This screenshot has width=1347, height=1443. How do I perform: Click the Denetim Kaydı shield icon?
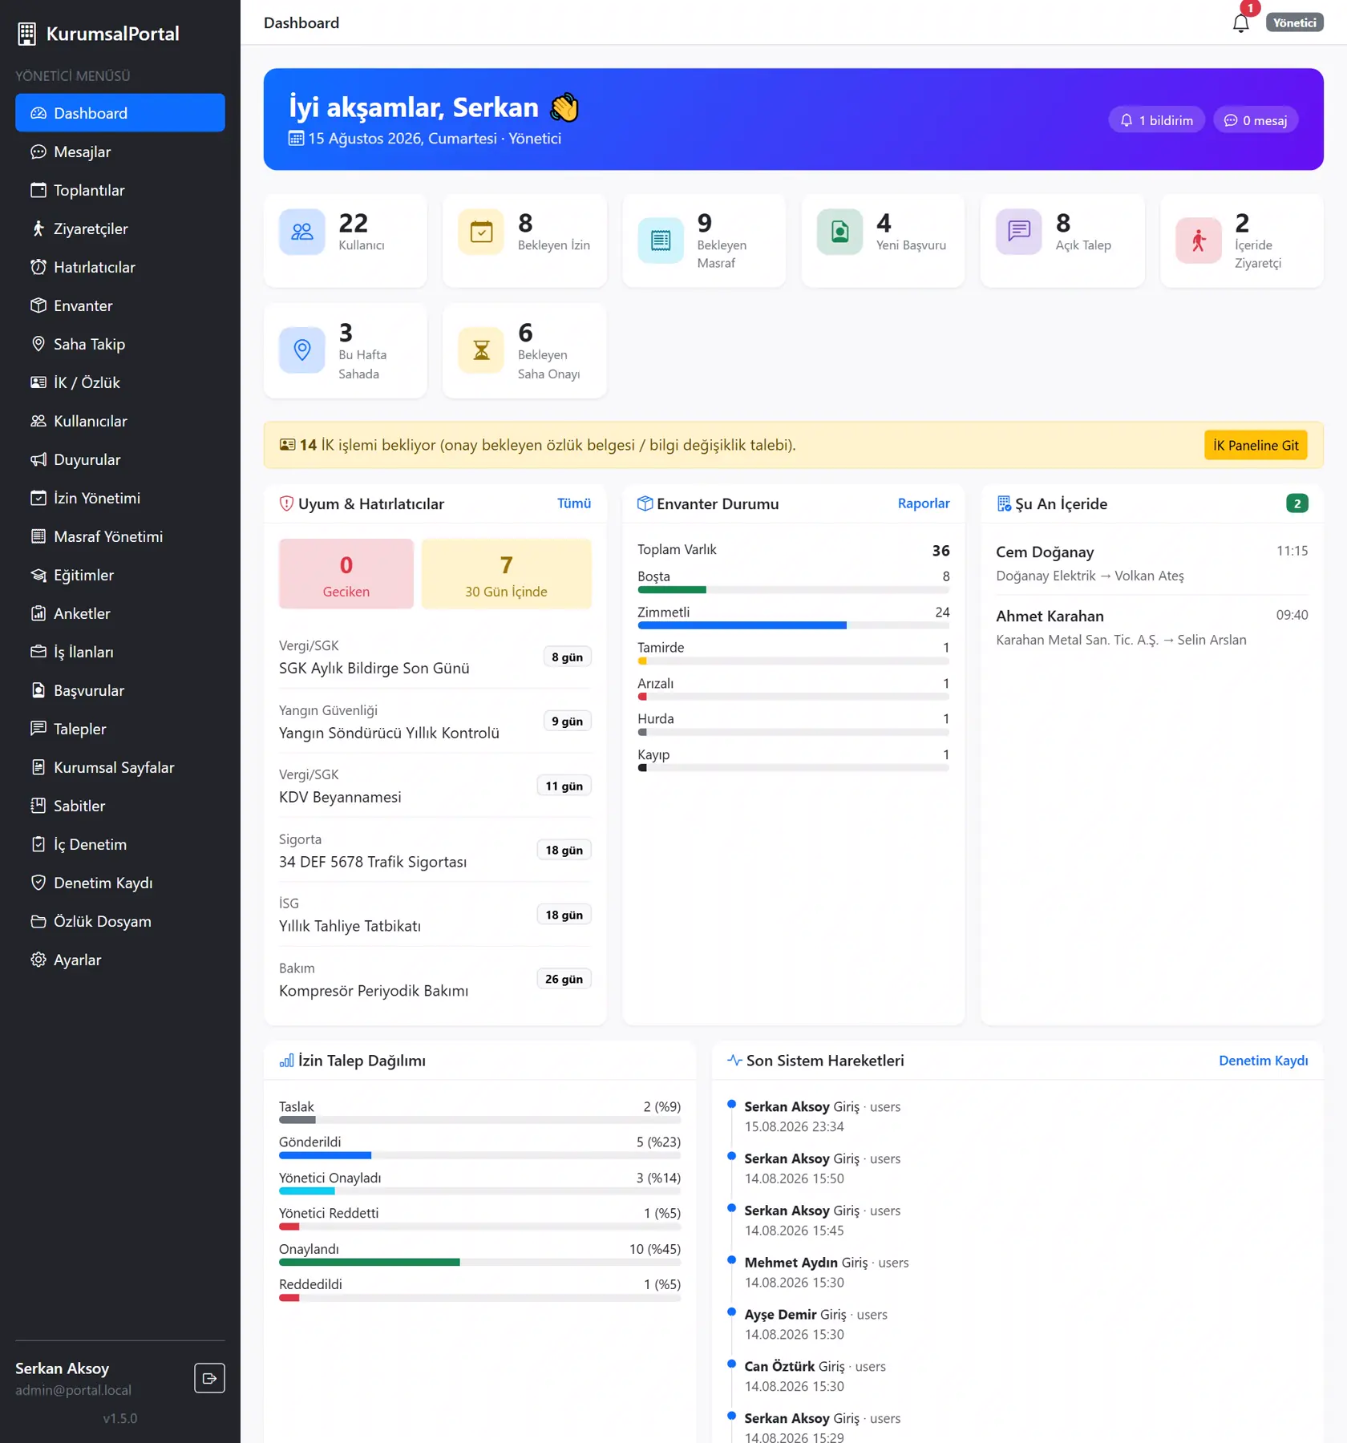click(x=38, y=883)
